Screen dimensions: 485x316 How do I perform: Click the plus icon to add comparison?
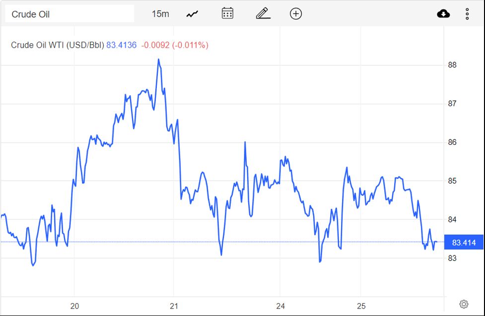click(x=296, y=14)
